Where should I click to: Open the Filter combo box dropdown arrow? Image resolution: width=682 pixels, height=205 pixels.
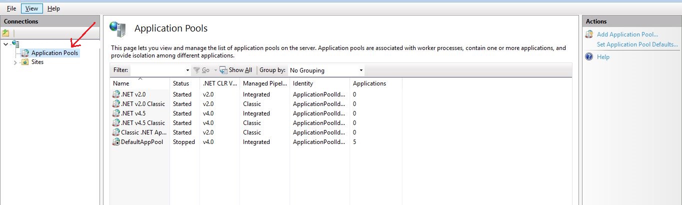click(x=187, y=70)
